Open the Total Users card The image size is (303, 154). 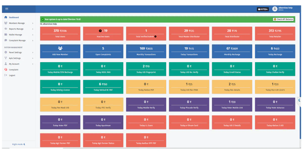(60, 34)
